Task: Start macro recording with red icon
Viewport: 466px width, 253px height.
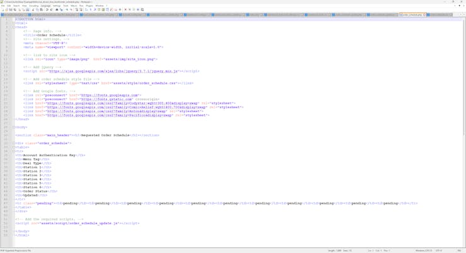Action: coord(125,9)
